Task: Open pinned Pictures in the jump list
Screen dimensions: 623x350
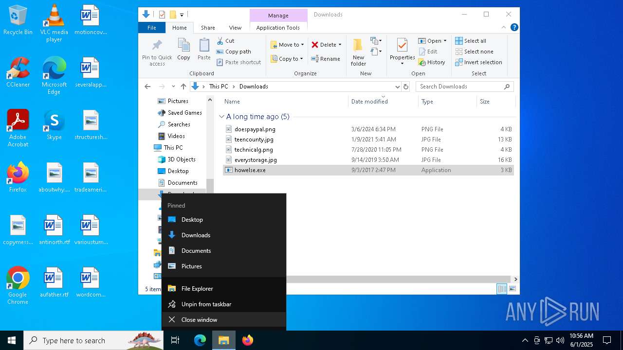Action: pos(224,266)
